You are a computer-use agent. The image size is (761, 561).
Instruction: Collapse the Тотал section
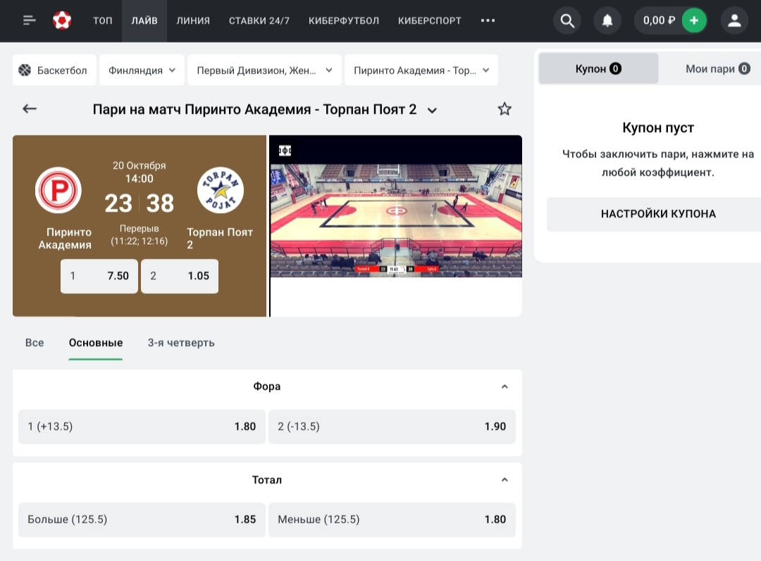504,480
